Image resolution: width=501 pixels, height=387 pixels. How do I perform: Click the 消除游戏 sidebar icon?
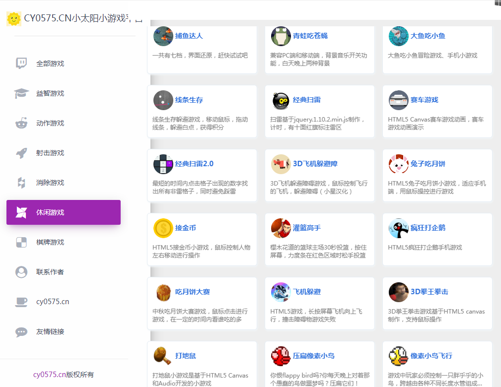pos(21,183)
